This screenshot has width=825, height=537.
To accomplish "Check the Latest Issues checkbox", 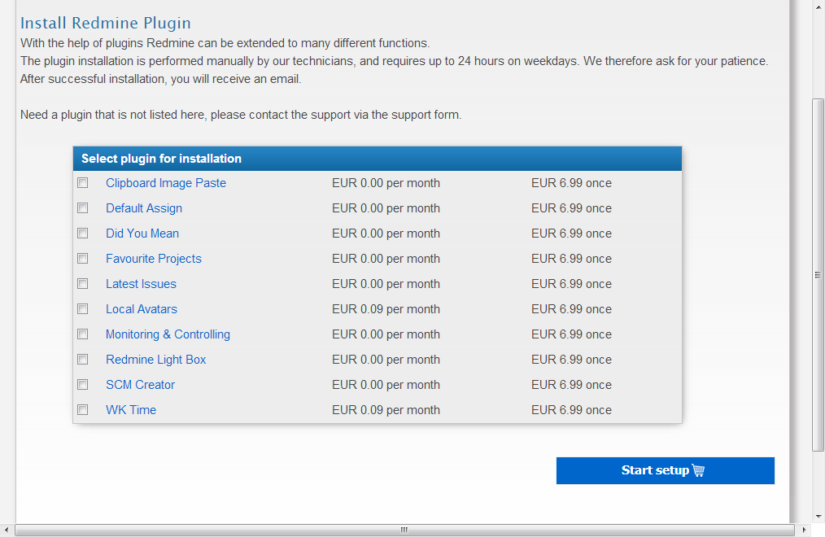I will point(82,283).
